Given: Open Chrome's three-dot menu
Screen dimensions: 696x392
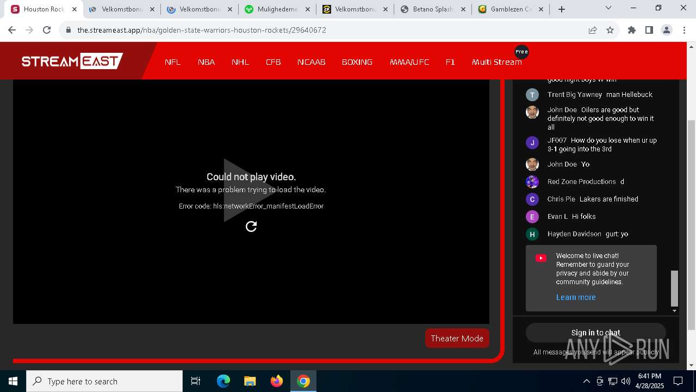Looking at the screenshot, I should [x=683, y=30].
